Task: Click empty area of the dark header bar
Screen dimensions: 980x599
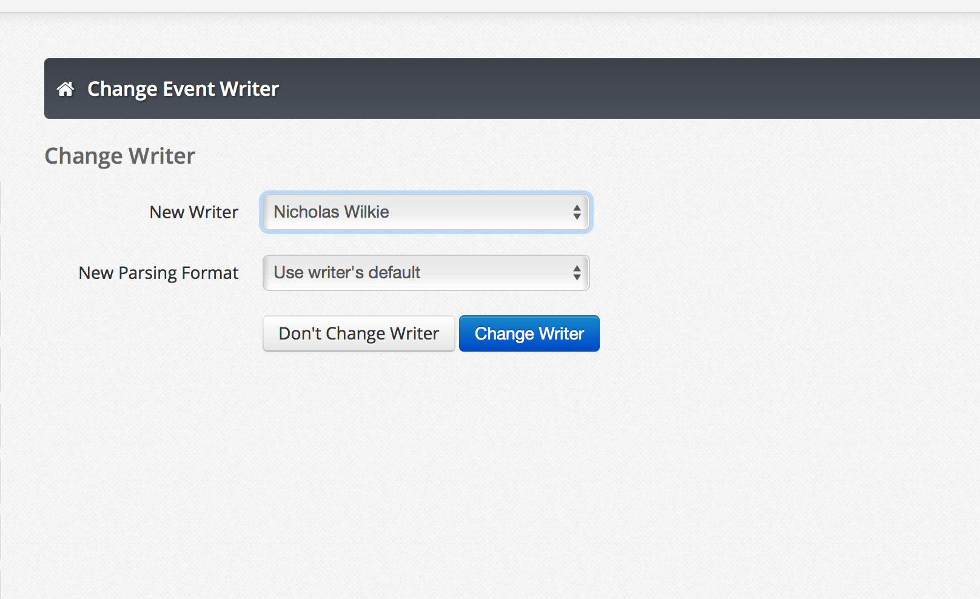Action: tap(606, 89)
